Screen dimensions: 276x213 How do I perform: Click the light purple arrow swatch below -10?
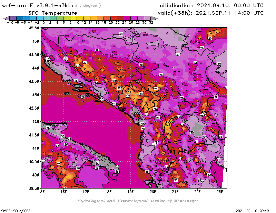[6, 18]
